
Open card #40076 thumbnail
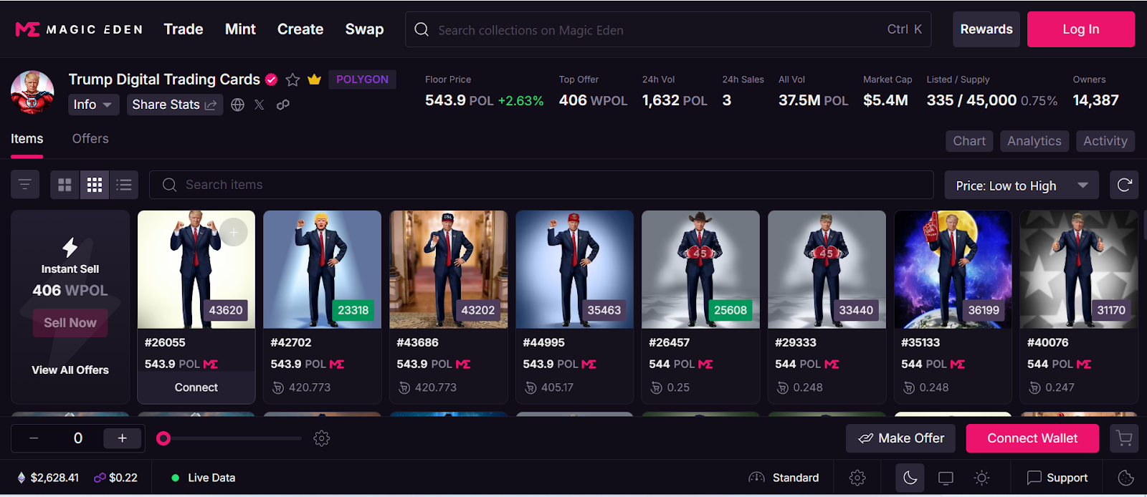[x=1079, y=269]
